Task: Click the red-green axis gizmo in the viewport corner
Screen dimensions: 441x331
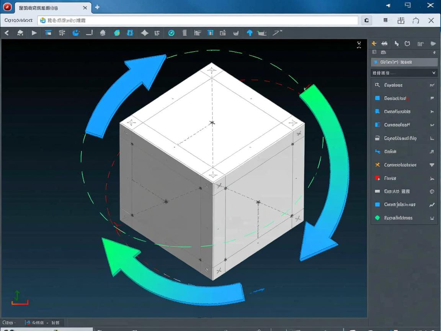Action: [18, 298]
